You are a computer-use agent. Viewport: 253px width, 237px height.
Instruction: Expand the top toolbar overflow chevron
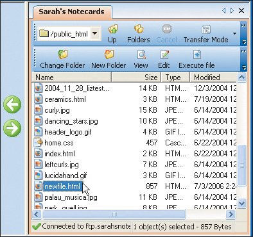pyautogui.click(x=243, y=26)
